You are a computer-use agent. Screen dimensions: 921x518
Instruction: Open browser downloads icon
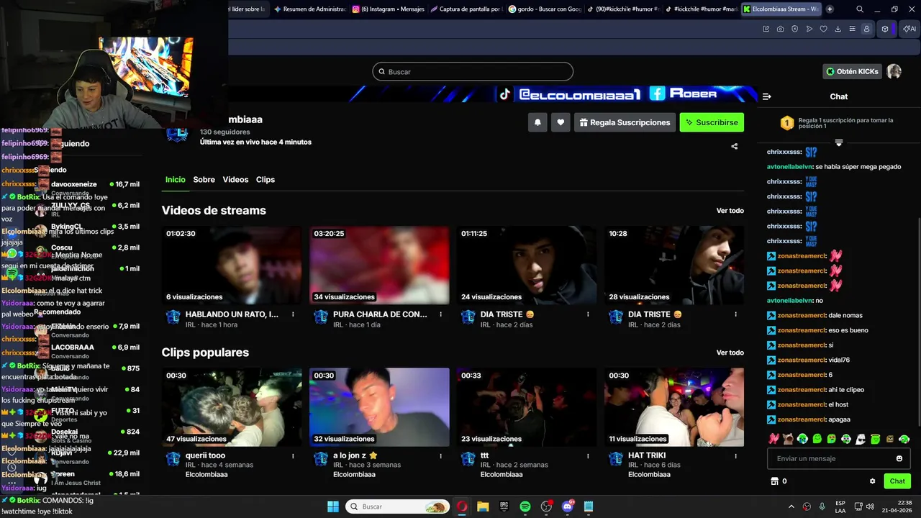838,29
